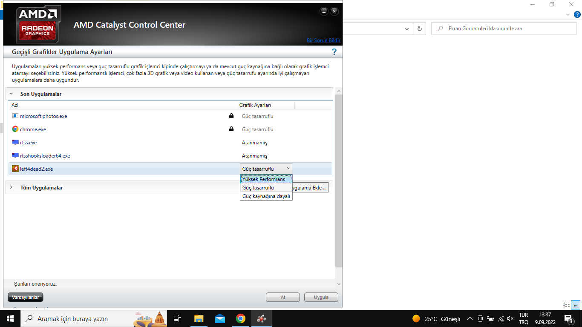Open the clock and calendar at 13:37
582x327 pixels.
pos(545,318)
